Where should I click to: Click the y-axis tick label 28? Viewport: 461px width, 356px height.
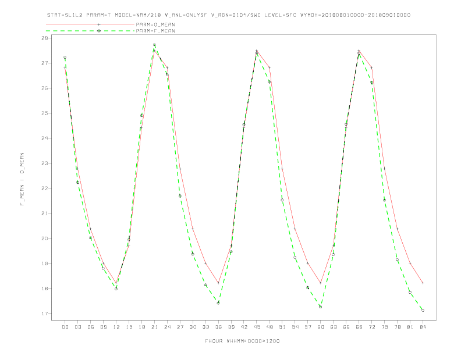45,38
